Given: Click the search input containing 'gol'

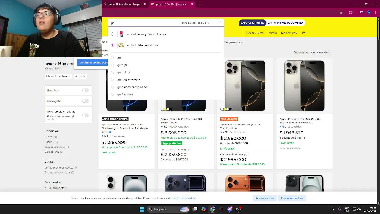Looking at the screenshot, I should [144, 23].
